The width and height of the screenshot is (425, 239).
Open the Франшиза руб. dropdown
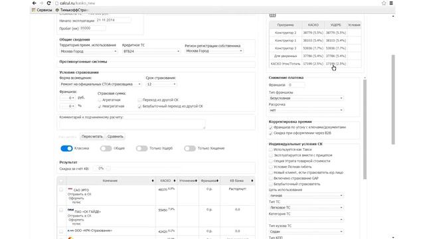tap(68, 98)
